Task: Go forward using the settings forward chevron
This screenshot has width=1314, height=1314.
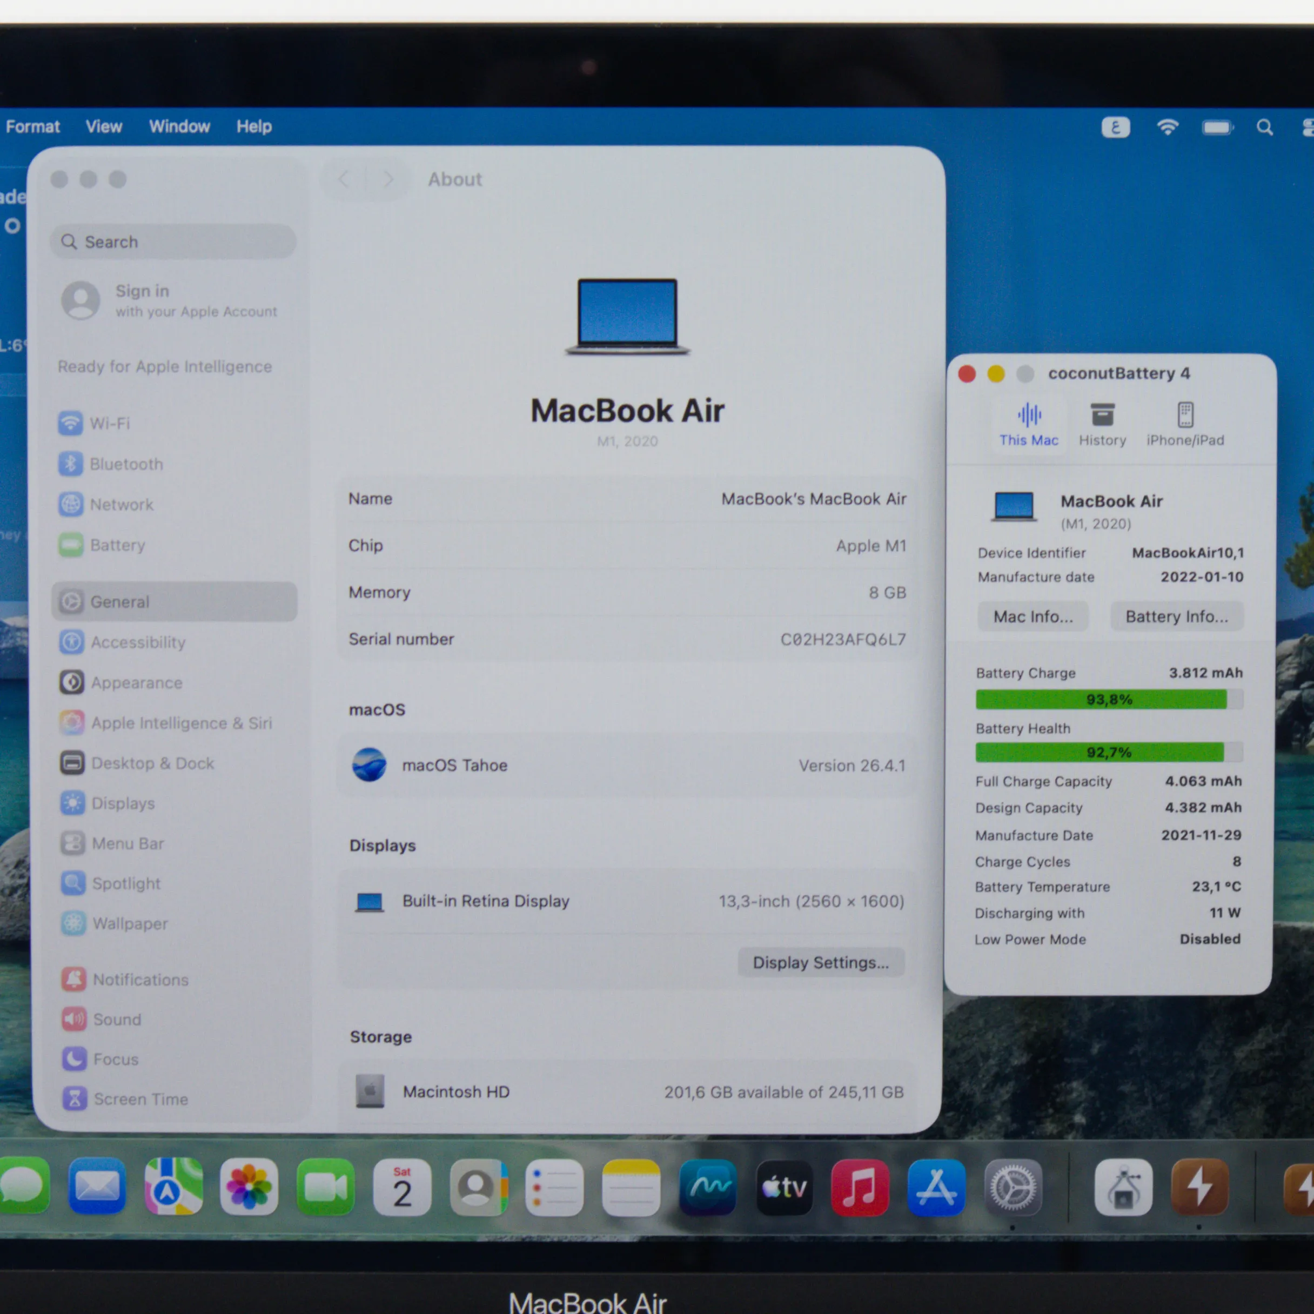Action: pos(388,179)
